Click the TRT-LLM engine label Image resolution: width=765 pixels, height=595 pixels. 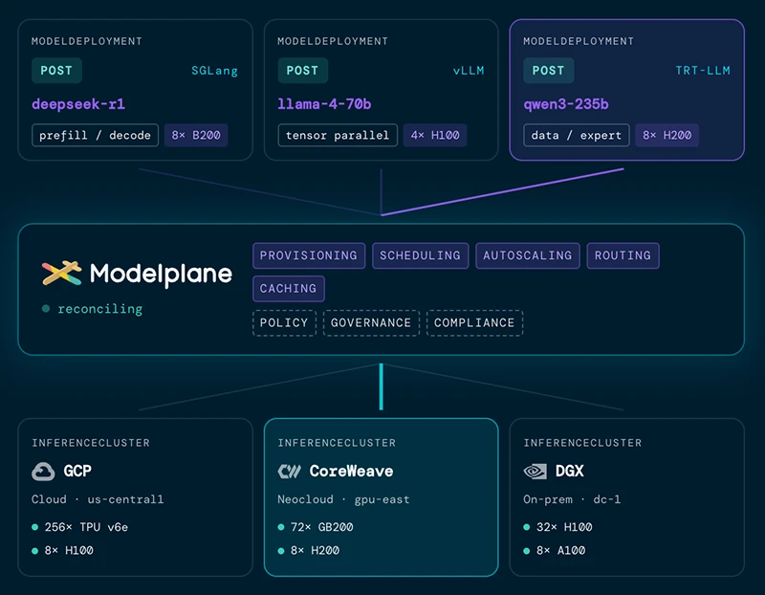click(x=703, y=71)
